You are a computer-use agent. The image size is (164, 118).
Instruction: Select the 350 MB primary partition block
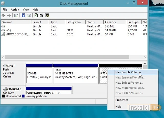coord(39,75)
